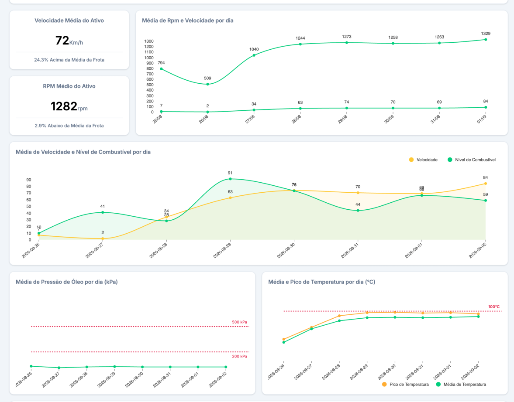Click 'Média de Pressão de Óleo por dia' title
Image resolution: width=514 pixels, height=402 pixels.
[x=66, y=282]
